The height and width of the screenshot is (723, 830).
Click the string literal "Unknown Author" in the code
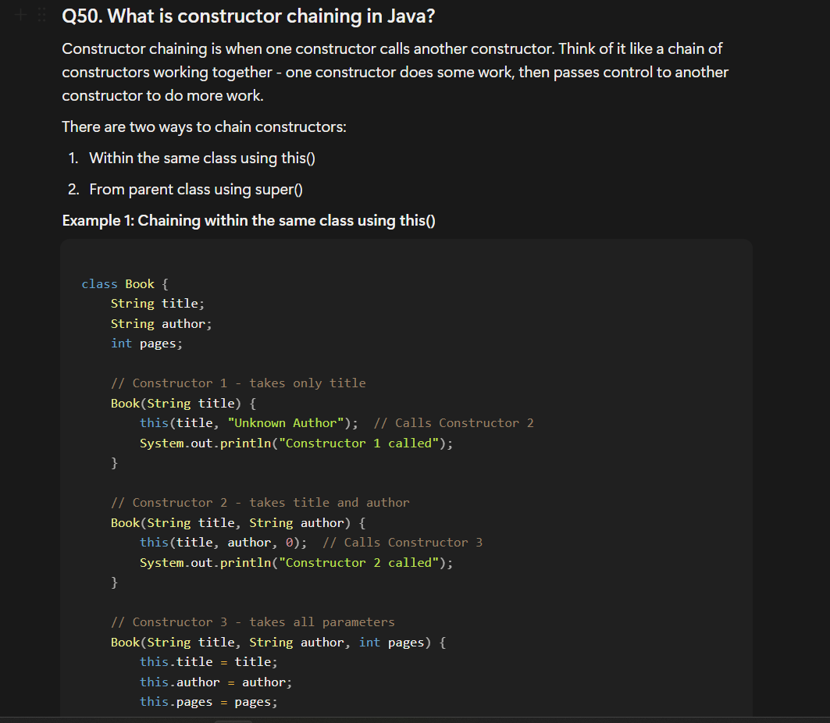[286, 423]
